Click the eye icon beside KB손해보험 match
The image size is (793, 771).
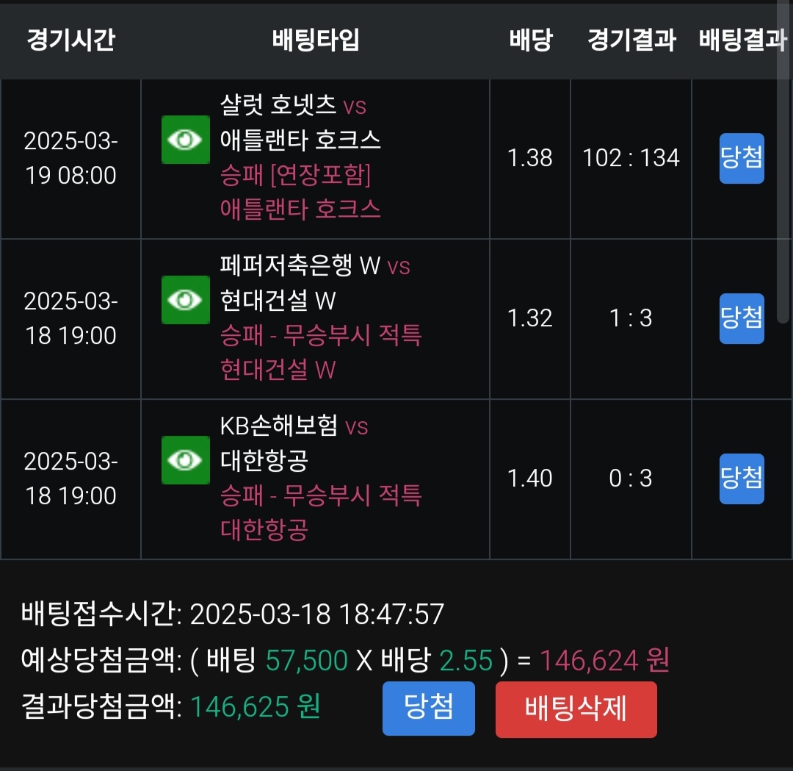coord(185,459)
